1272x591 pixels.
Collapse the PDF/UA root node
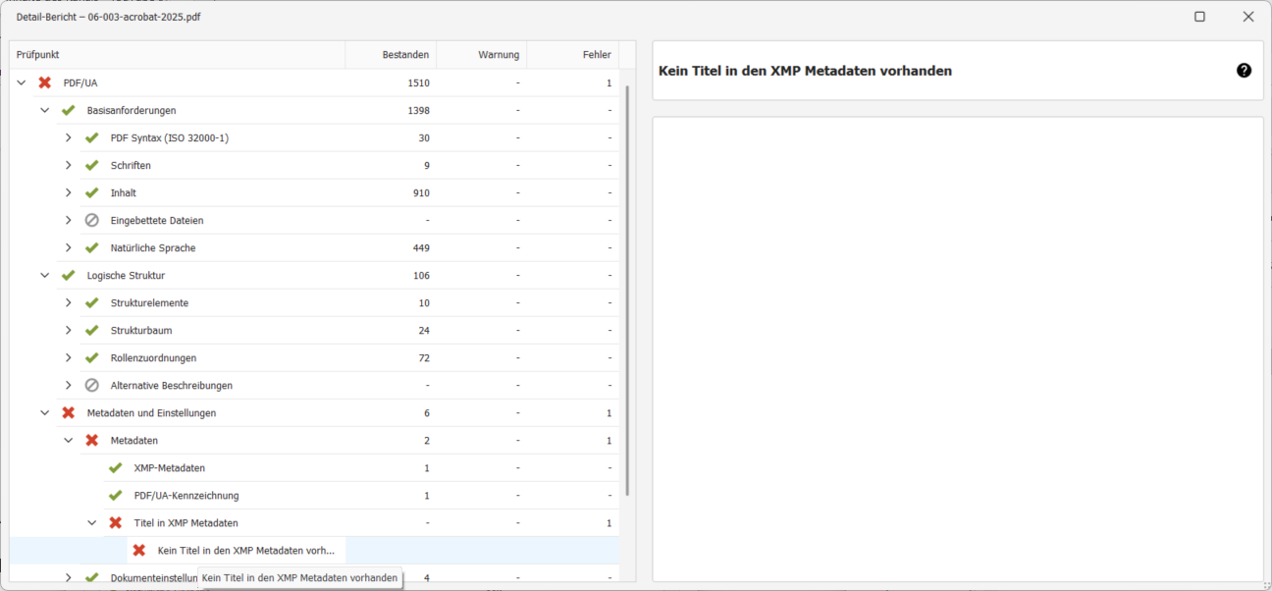tap(22, 83)
